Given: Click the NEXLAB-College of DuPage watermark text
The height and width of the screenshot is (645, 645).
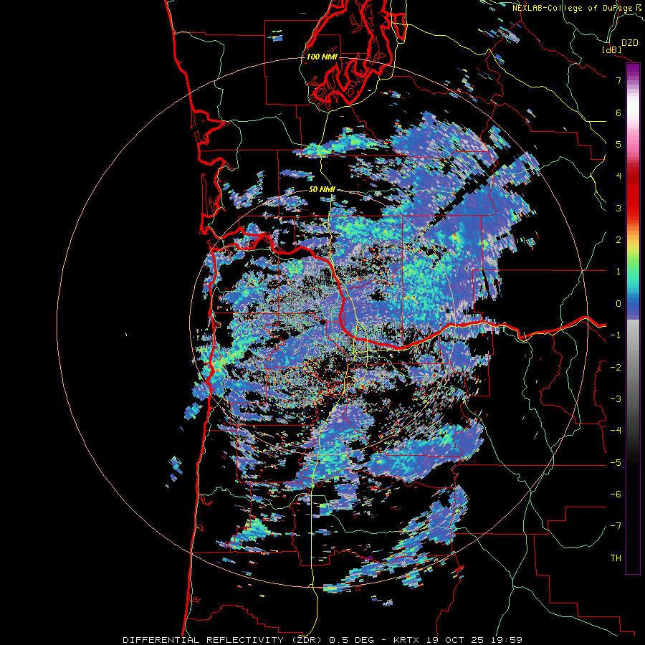Looking at the screenshot, I should tap(578, 8).
